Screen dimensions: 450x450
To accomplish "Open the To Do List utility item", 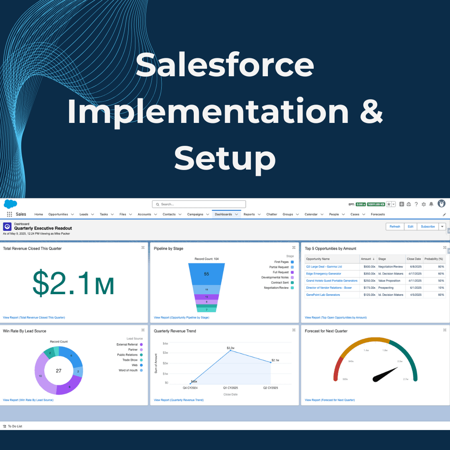I will coord(14,426).
